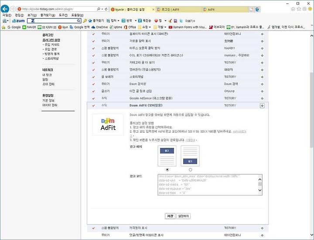The height and width of the screenshot is (240, 314).
Task: Click the page vertical scrollbar thumb
Action: click(x=311, y=109)
